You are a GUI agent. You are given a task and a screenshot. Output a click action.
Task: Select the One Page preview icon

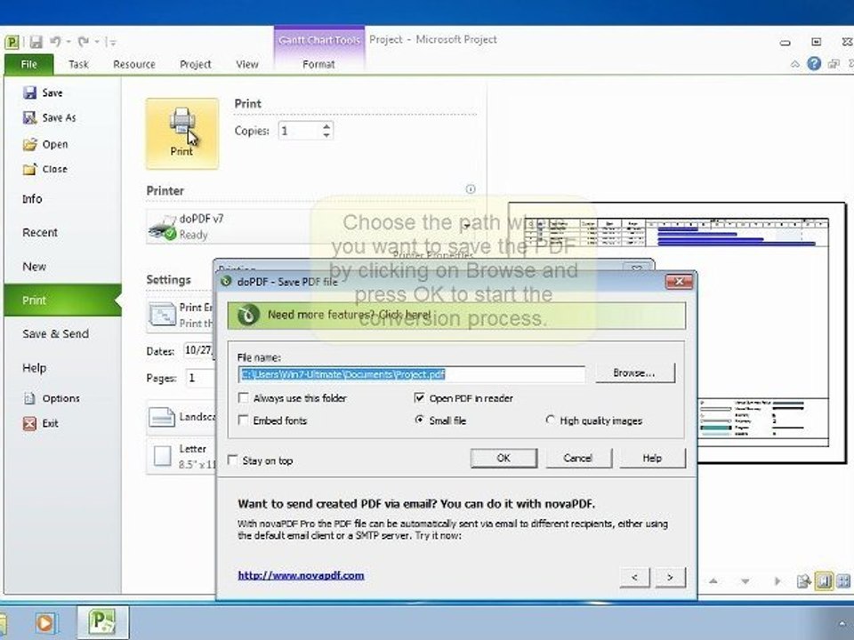(x=824, y=581)
